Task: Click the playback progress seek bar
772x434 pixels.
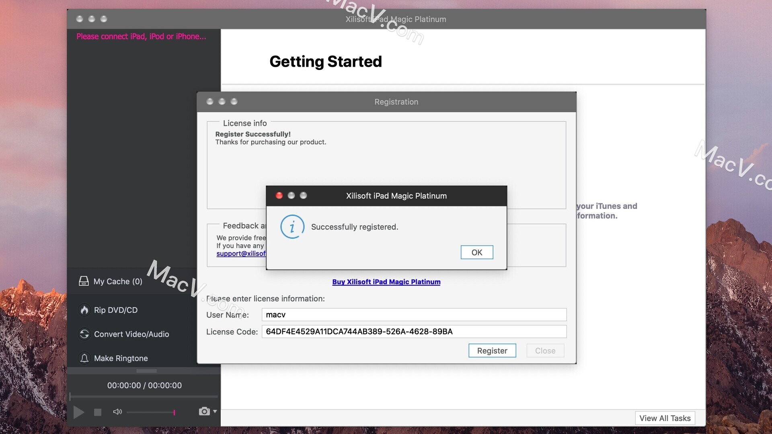Action: (x=144, y=397)
